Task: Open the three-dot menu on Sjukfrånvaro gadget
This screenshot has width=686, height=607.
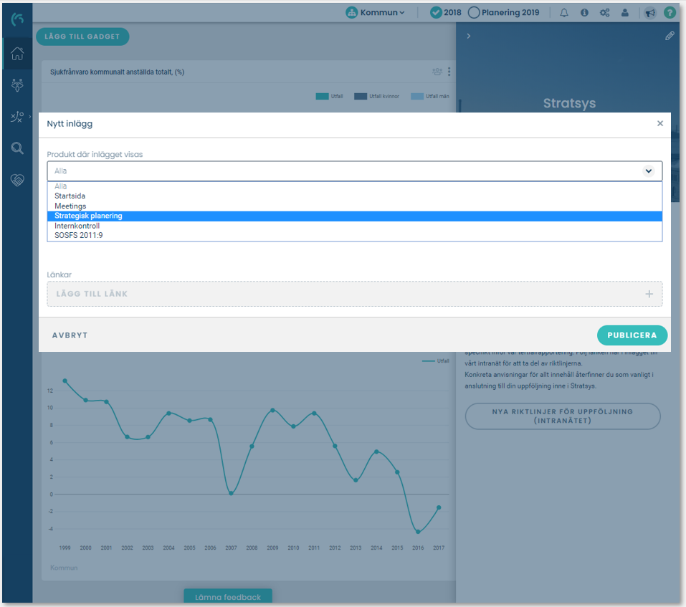Action: [449, 72]
